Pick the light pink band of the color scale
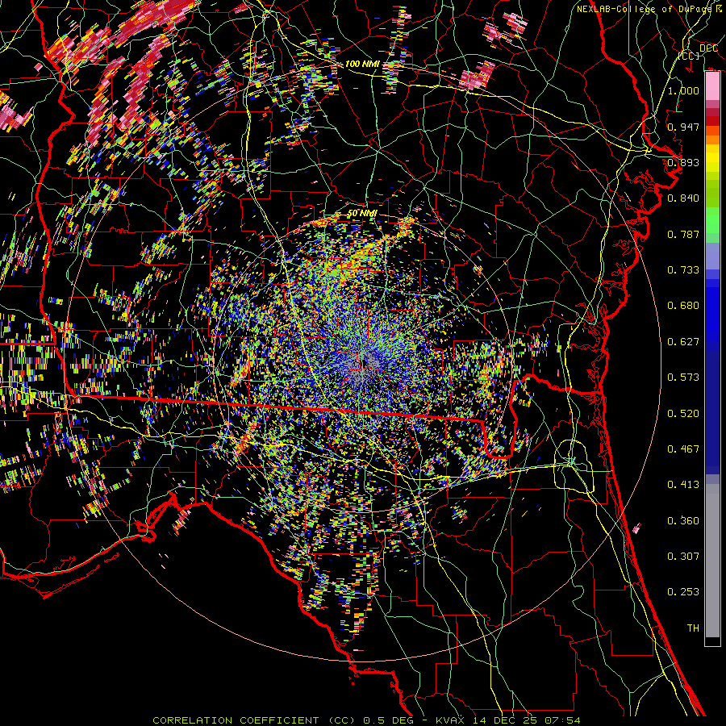The image size is (726, 726). pos(712,86)
